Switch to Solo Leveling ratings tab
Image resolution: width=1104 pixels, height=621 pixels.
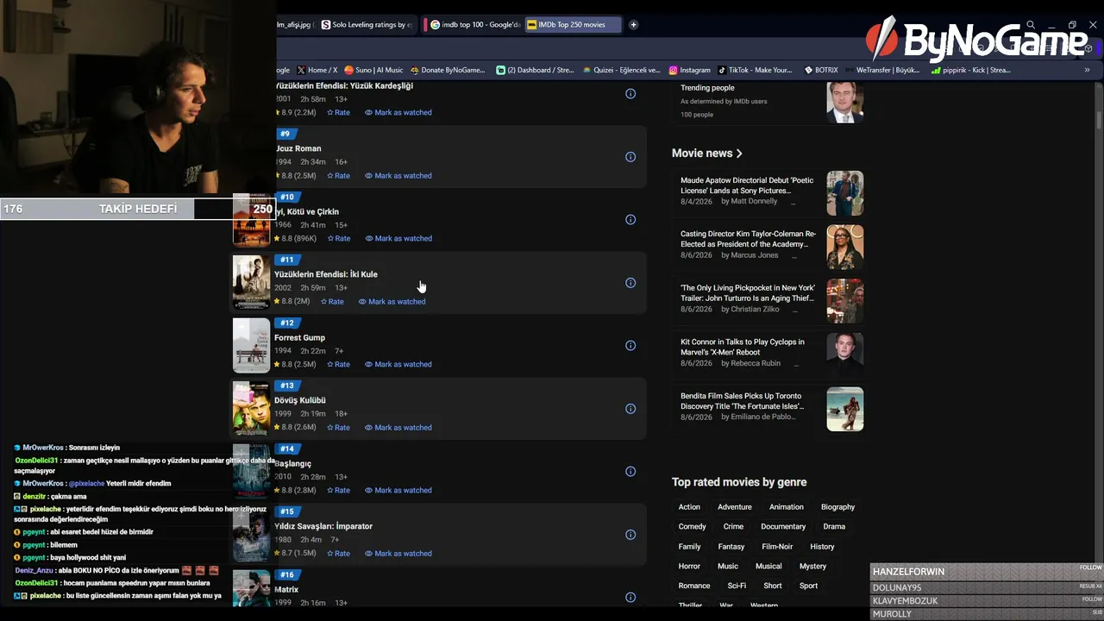pos(367,25)
